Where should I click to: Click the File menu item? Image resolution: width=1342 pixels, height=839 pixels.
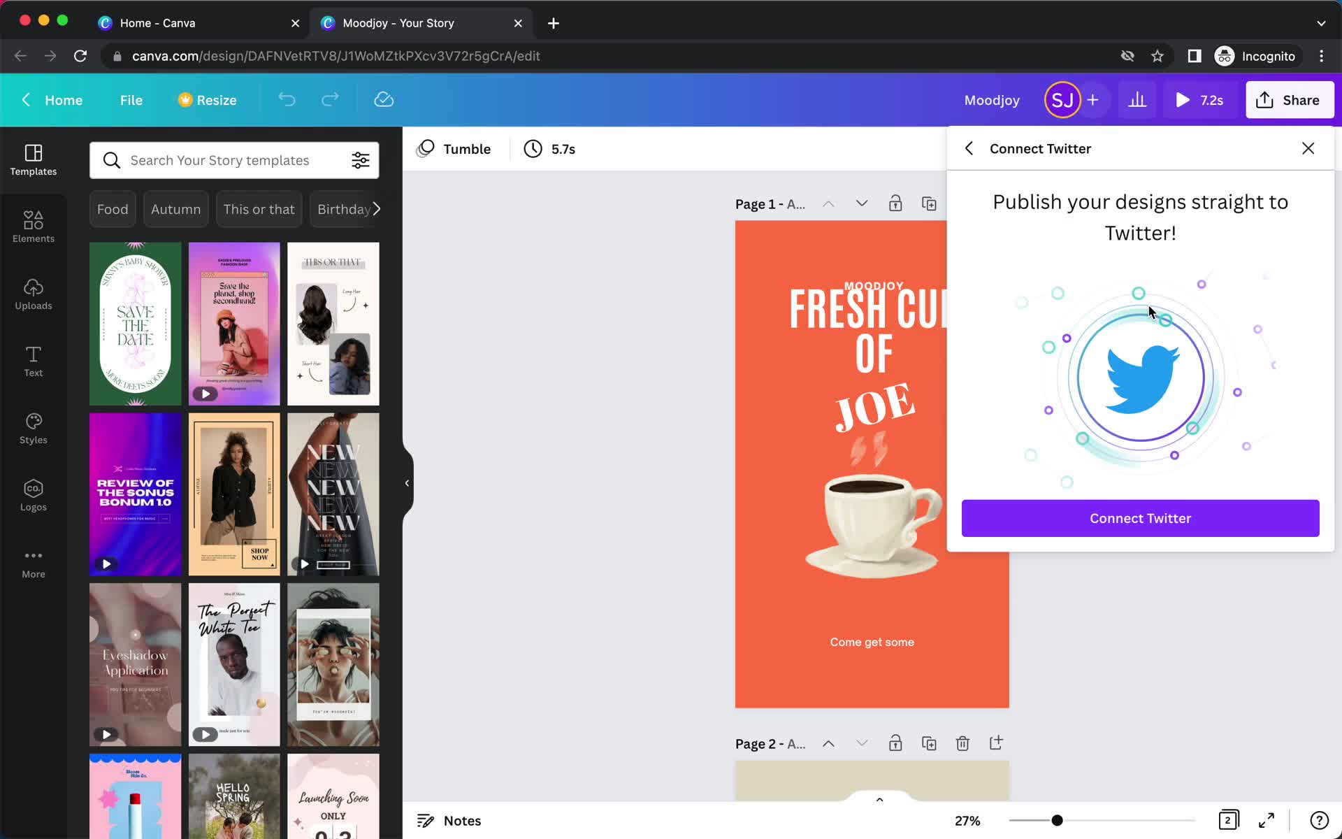131,99
